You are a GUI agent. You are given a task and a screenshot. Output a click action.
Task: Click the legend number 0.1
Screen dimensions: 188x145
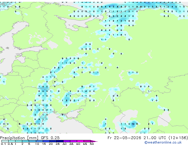[x=3, y=144]
